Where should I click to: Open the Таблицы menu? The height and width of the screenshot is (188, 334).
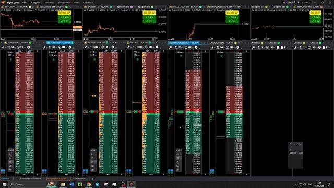tap(50, 2)
